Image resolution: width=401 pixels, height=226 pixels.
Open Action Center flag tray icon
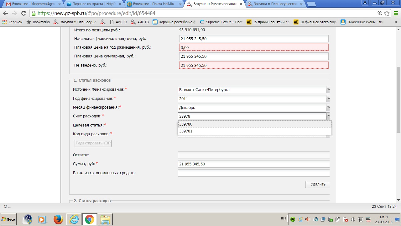(346, 219)
